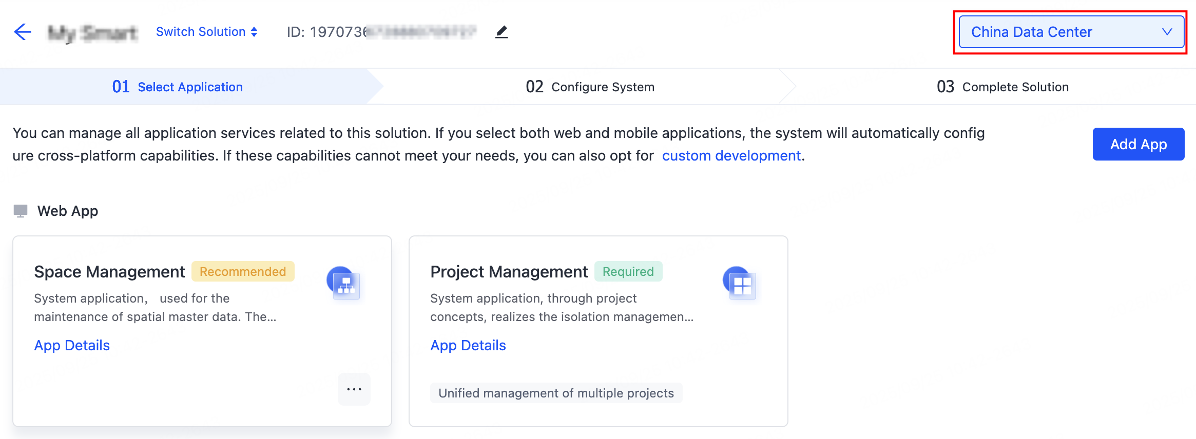This screenshot has height=439, width=1196.
Task: Click the Recommended badge on Space Management
Action: point(243,271)
